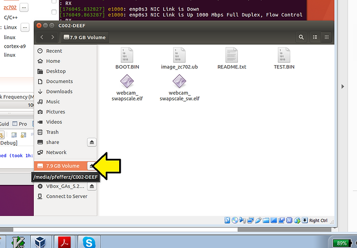Image resolution: width=357 pixels, height=248 pixels.
Task: Open the Skype taskbar icon
Action: 89,241
